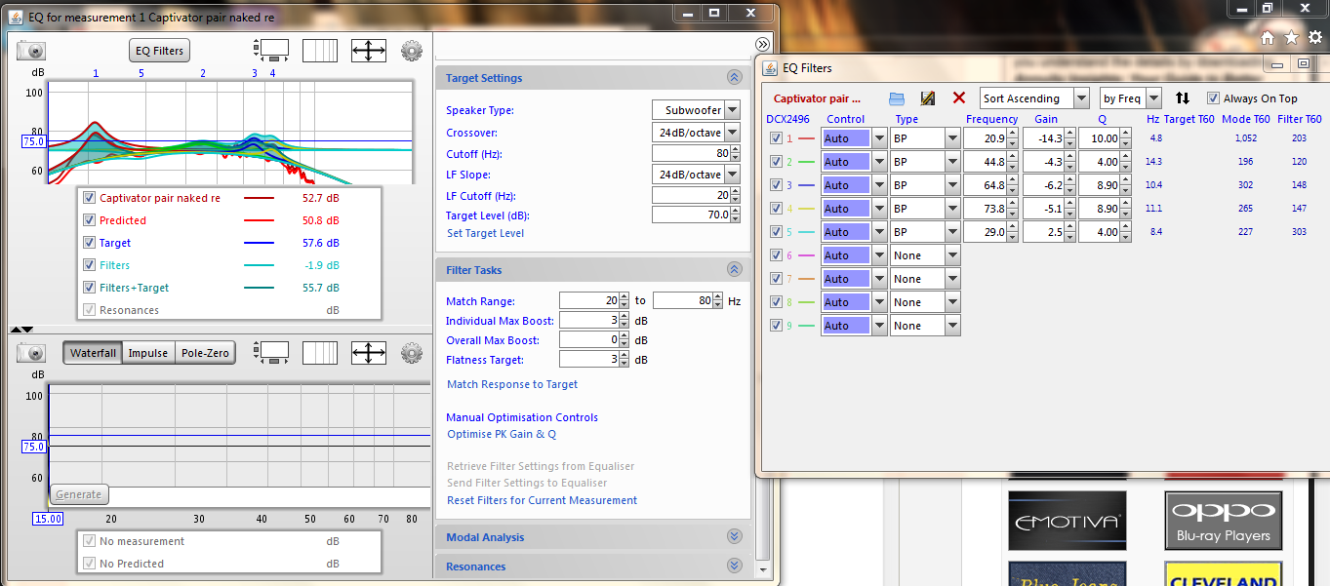Click Set Target Level link
The height and width of the screenshot is (586, 1330).
pyautogui.click(x=485, y=233)
